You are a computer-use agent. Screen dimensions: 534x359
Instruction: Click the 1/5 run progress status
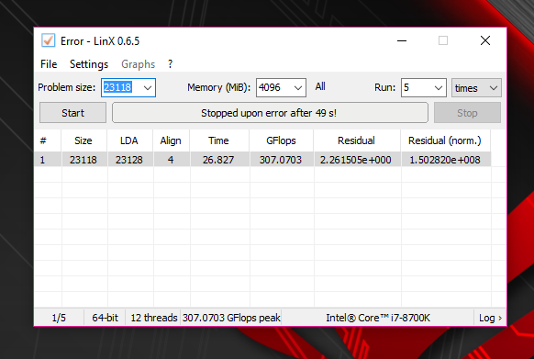59,318
